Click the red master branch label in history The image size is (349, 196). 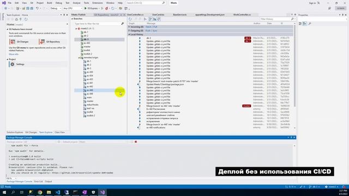246,106
